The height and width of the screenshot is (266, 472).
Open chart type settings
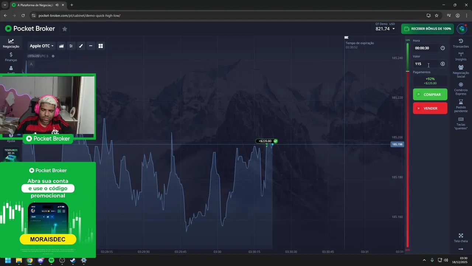pyautogui.click(x=61, y=46)
